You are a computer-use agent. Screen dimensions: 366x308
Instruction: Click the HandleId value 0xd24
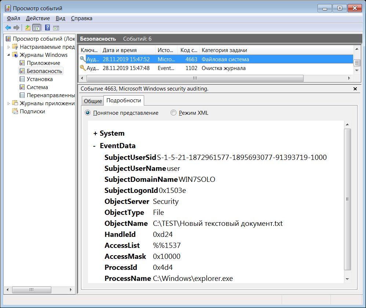click(x=163, y=235)
